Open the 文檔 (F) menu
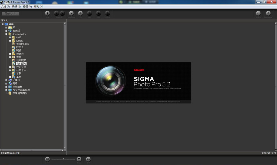This screenshot has width=277, height=165. tap(5, 6)
